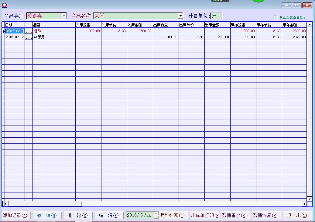Click the 入库单价 column header
Screen dimensions: 315x222
point(114,25)
